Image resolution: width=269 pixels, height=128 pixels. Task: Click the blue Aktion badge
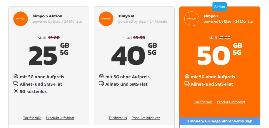pyautogui.click(x=220, y=6)
